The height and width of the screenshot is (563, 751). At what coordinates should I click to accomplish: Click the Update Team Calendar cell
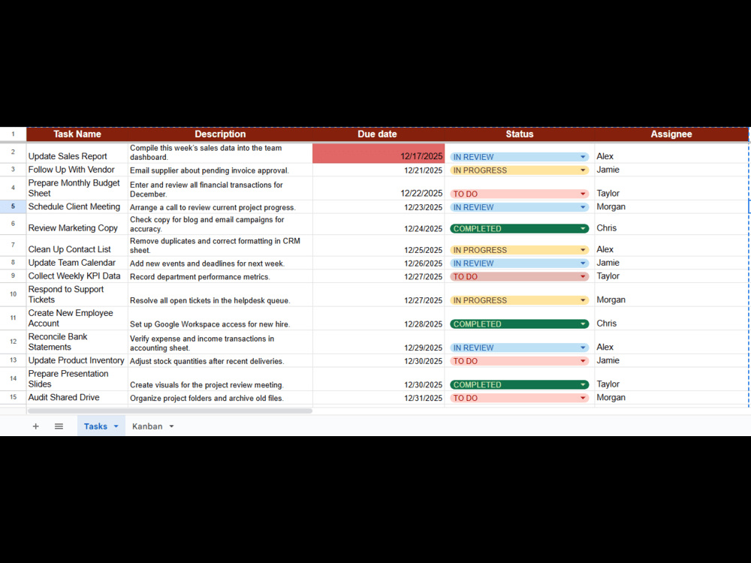77,263
